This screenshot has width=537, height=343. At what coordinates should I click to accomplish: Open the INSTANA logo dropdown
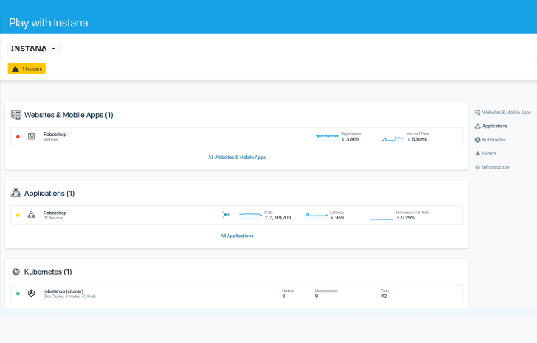coord(34,49)
